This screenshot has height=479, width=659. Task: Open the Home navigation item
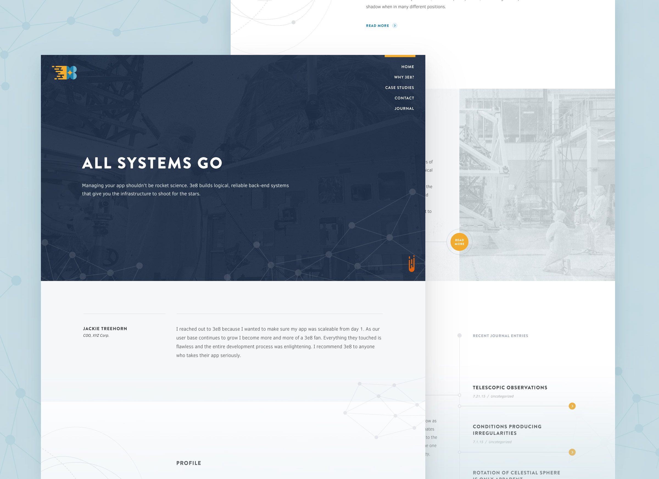click(x=407, y=67)
